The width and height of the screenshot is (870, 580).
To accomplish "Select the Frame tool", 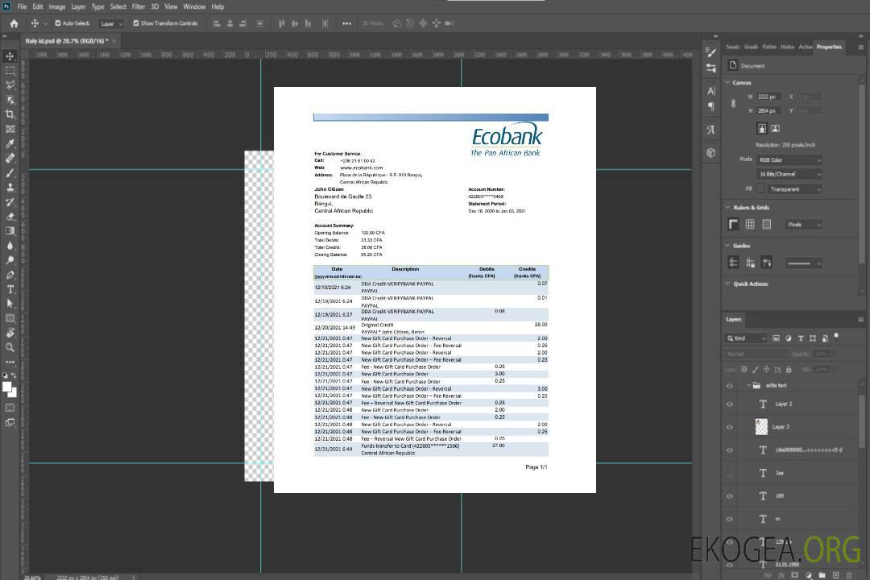I will tap(10, 129).
